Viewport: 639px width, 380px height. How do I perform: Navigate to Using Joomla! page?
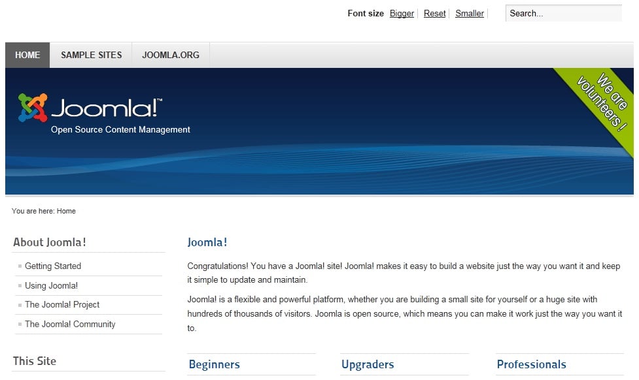tap(50, 285)
